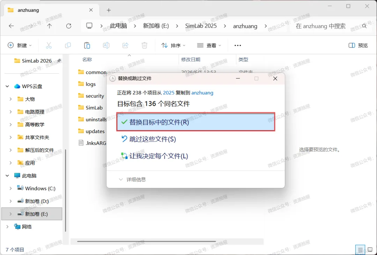Add a new Explorer tab
The width and height of the screenshot is (377, 255).
tap(109, 10)
